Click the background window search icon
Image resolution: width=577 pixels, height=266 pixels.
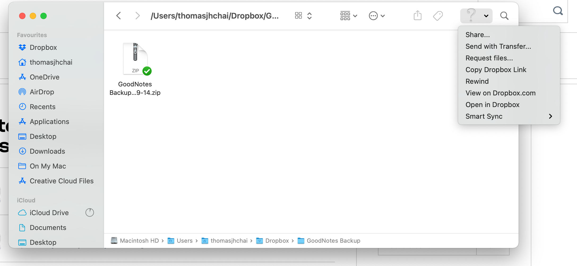[558, 11]
